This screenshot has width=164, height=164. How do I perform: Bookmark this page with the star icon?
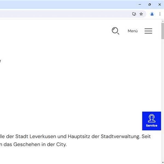[x=141, y=14]
